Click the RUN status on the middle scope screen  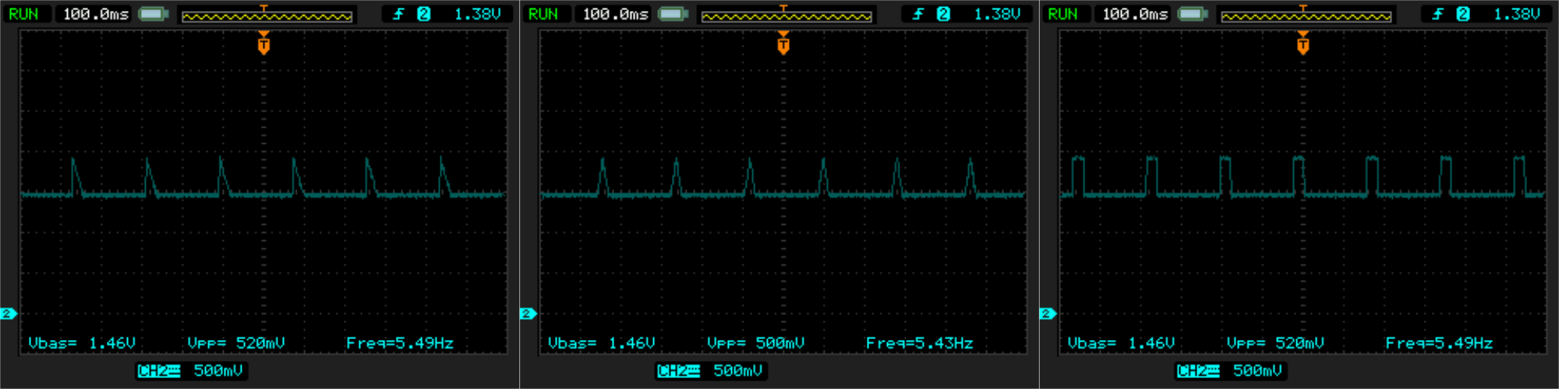pos(543,14)
